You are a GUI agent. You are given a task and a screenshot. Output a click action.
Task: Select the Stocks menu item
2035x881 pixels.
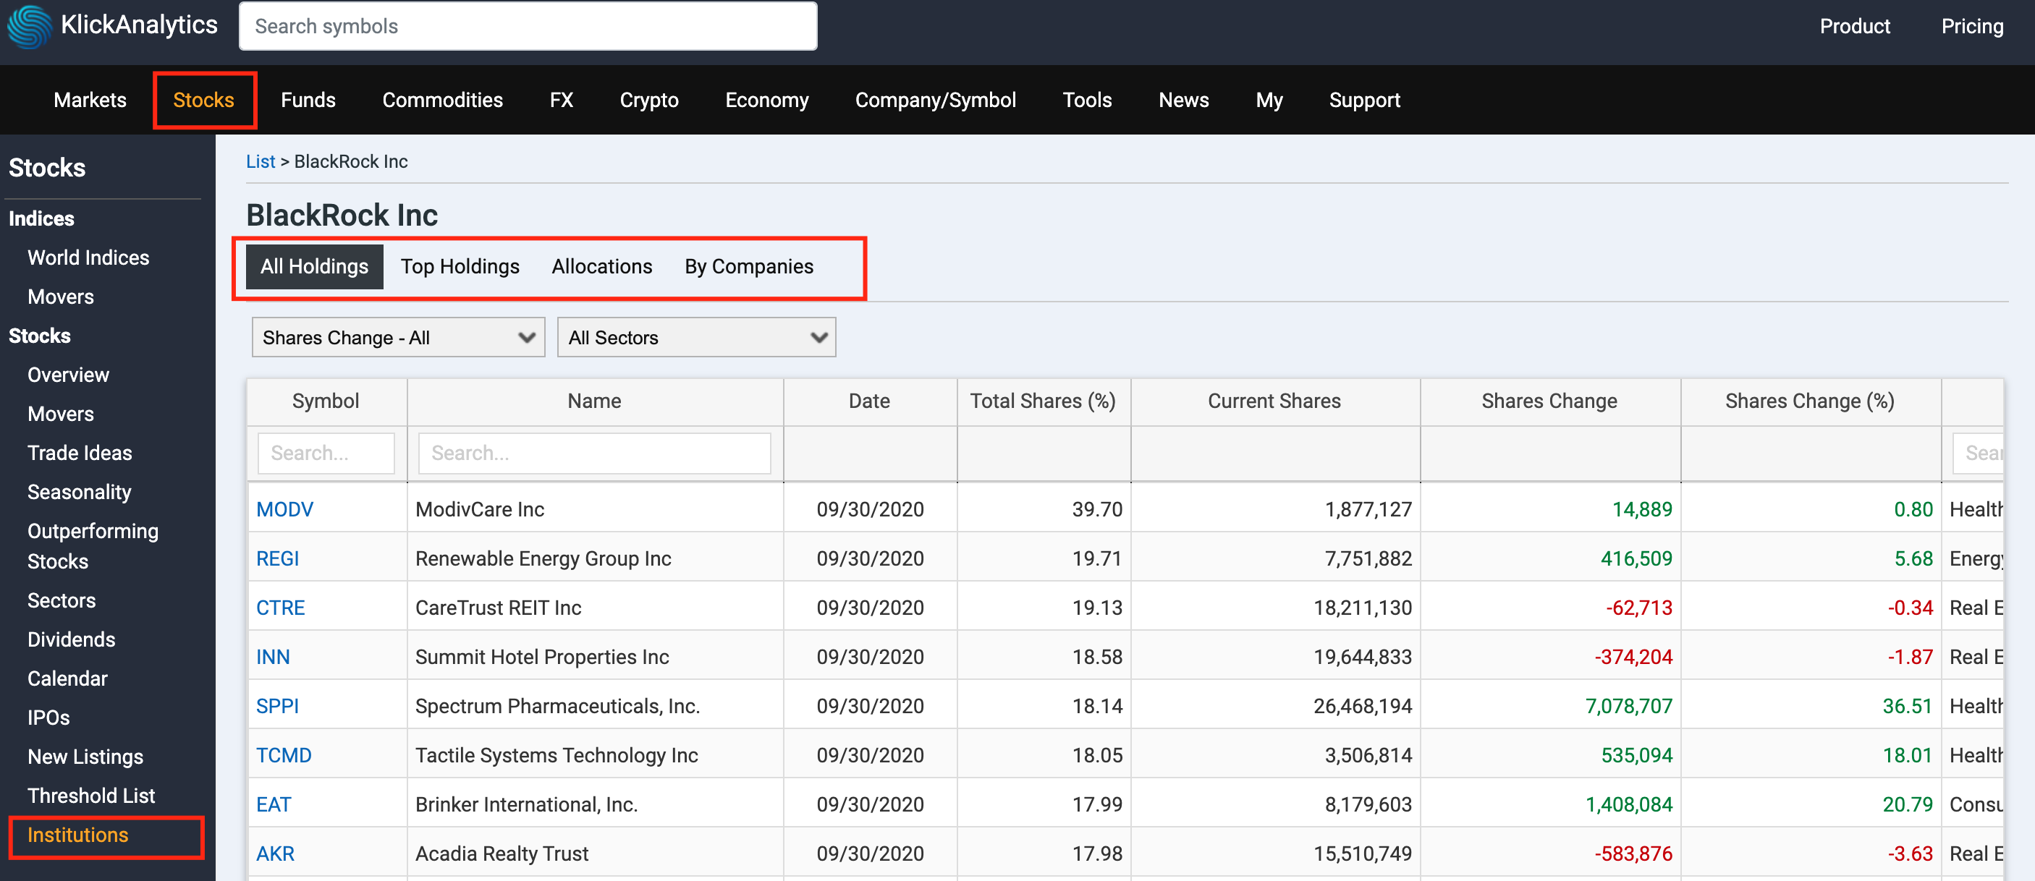tap(204, 101)
